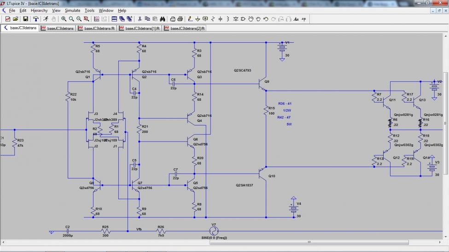Open Find with the binoculars icon
449x252 pixels.
(x=163, y=19)
